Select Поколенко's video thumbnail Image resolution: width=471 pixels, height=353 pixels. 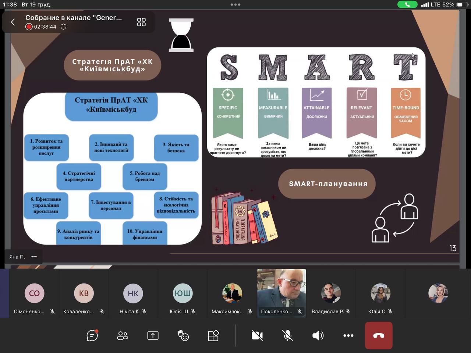(281, 293)
